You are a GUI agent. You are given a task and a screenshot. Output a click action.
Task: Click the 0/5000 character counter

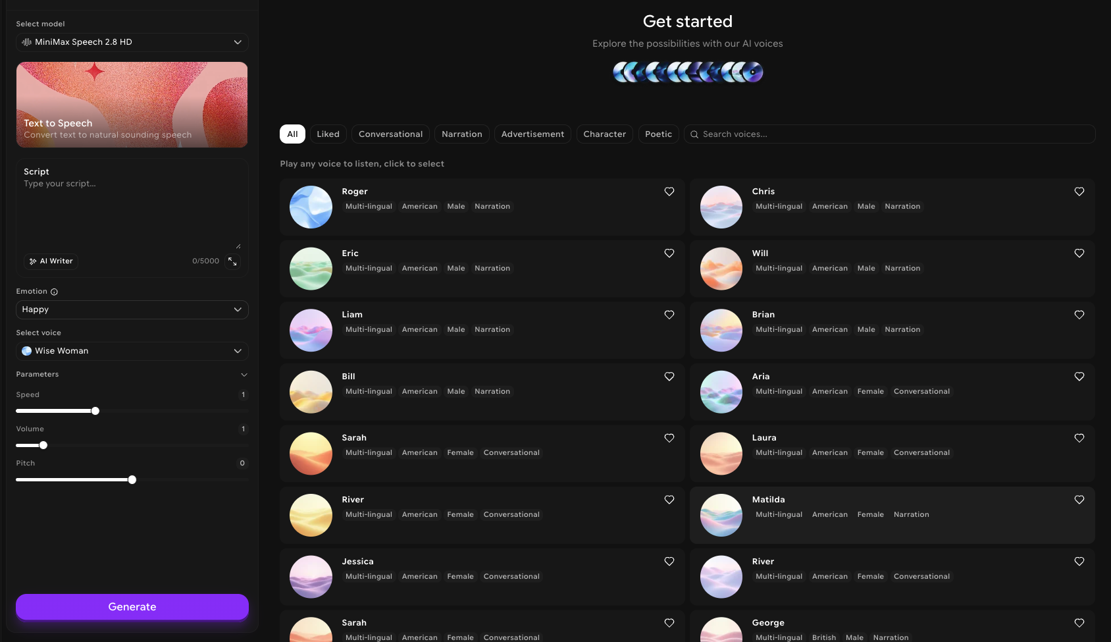(205, 261)
